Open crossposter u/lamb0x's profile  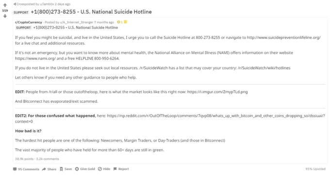coord(47,4)
